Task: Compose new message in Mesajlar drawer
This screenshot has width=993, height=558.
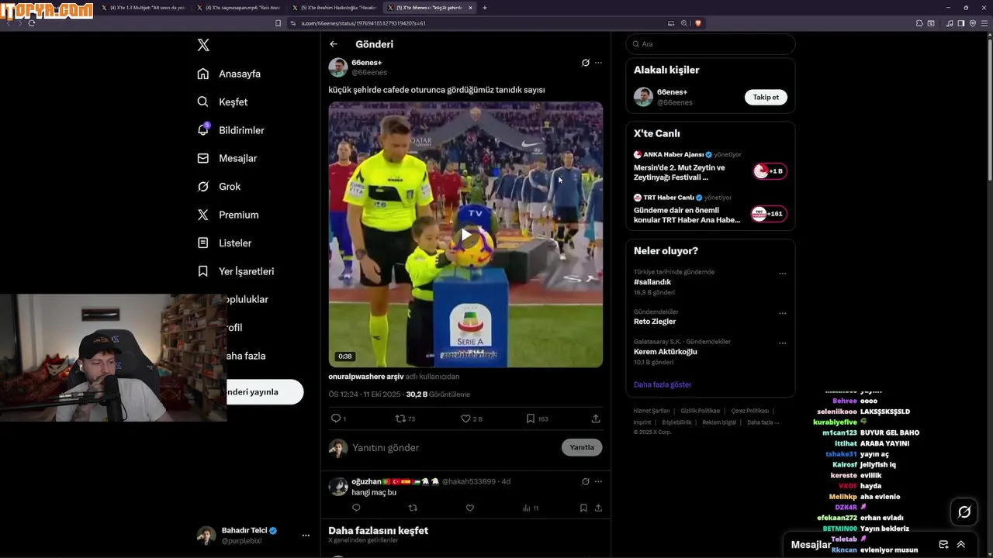Action: point(943,545)
